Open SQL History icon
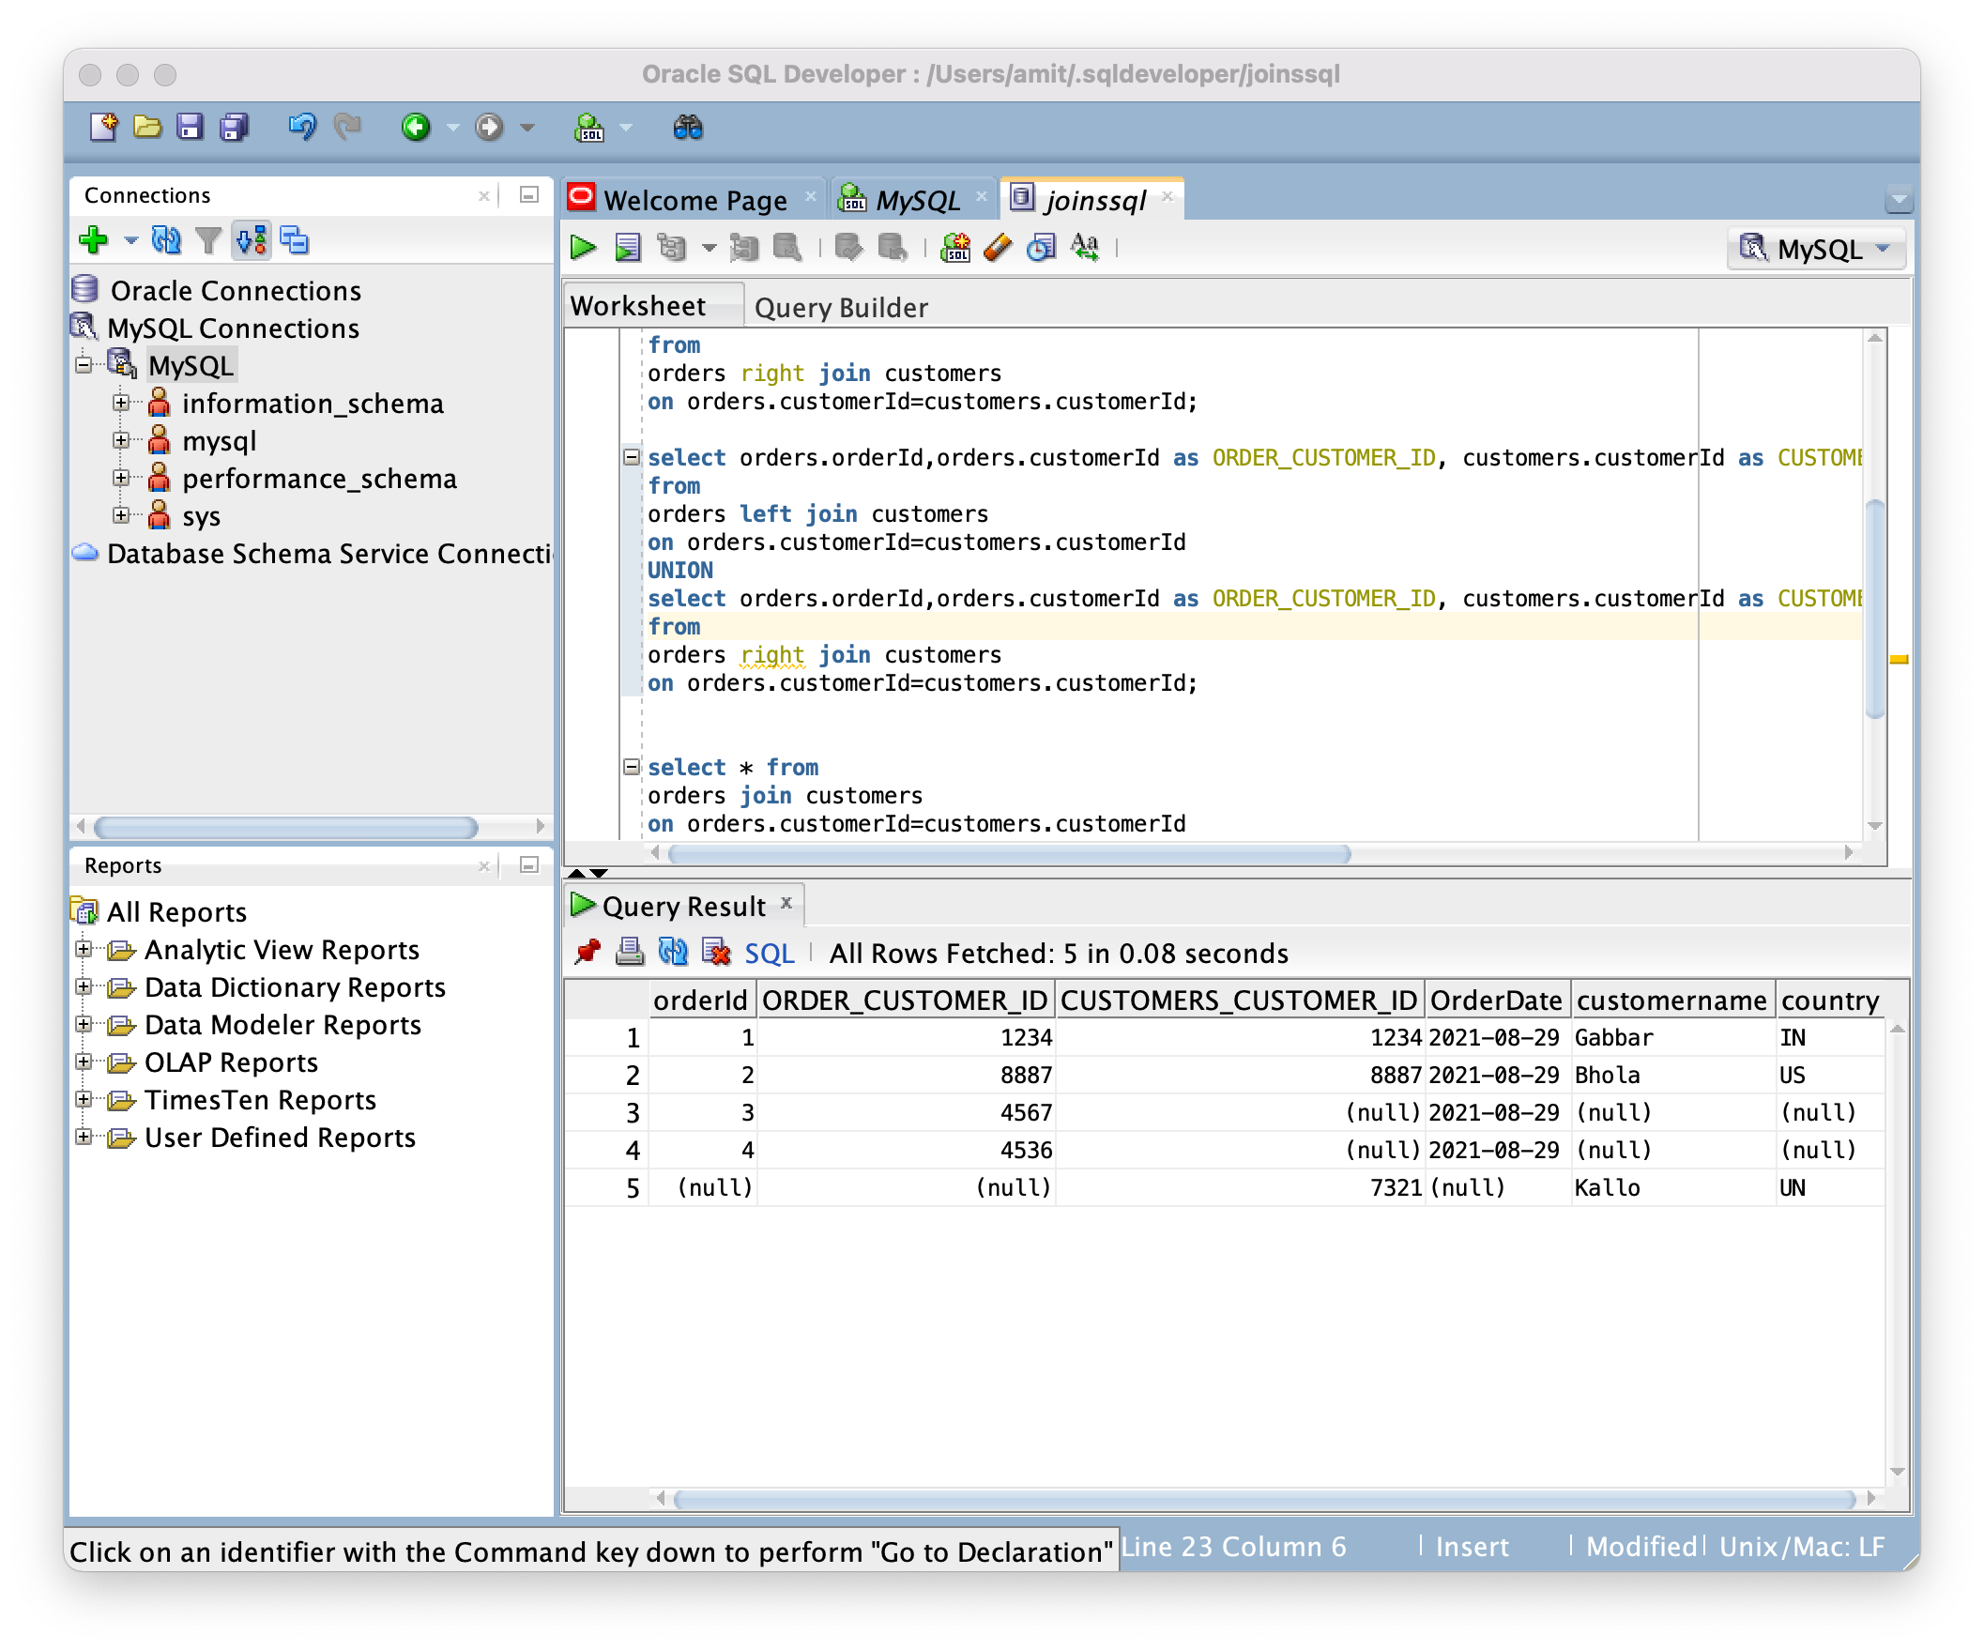This screenshot has height=1650, width=1984. (1041, 249)
